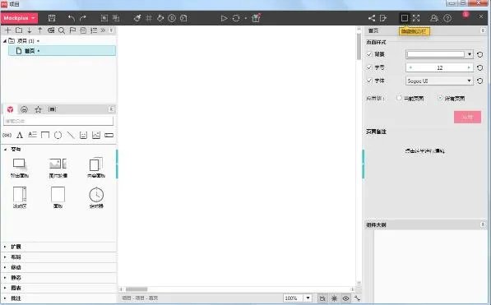Click the component search input field
The width and height of the screenshot is (491, 305).
pyautogui.click(x=58, y=121)
